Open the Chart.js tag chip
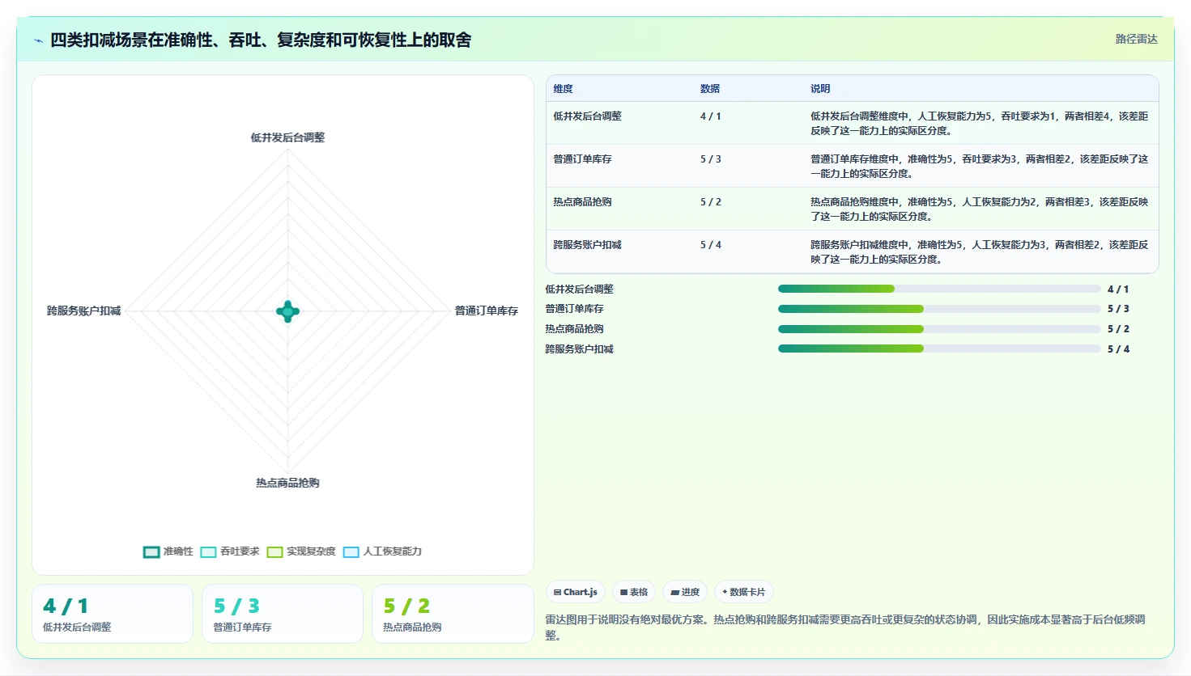Screen dimensions: 1191x676 tap(576, 592)
